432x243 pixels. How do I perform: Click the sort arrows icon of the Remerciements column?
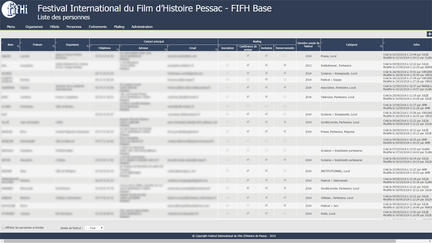click(x=275, y=46)
